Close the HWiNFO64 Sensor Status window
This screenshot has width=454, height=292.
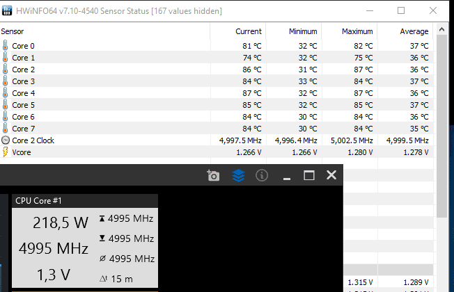[433, 10]
